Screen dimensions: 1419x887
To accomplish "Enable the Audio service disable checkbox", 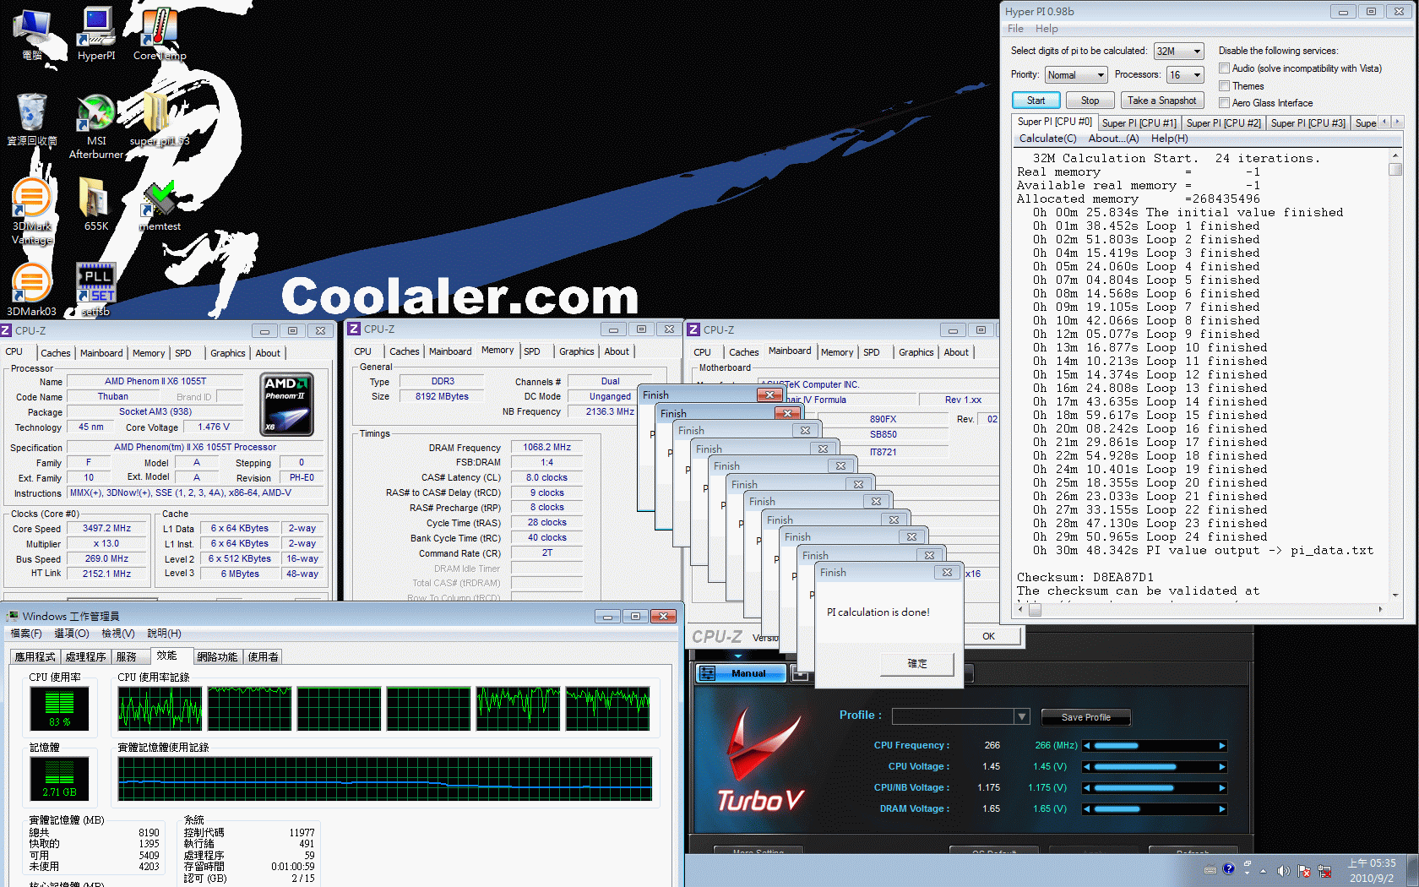I will pos(1224,68).
